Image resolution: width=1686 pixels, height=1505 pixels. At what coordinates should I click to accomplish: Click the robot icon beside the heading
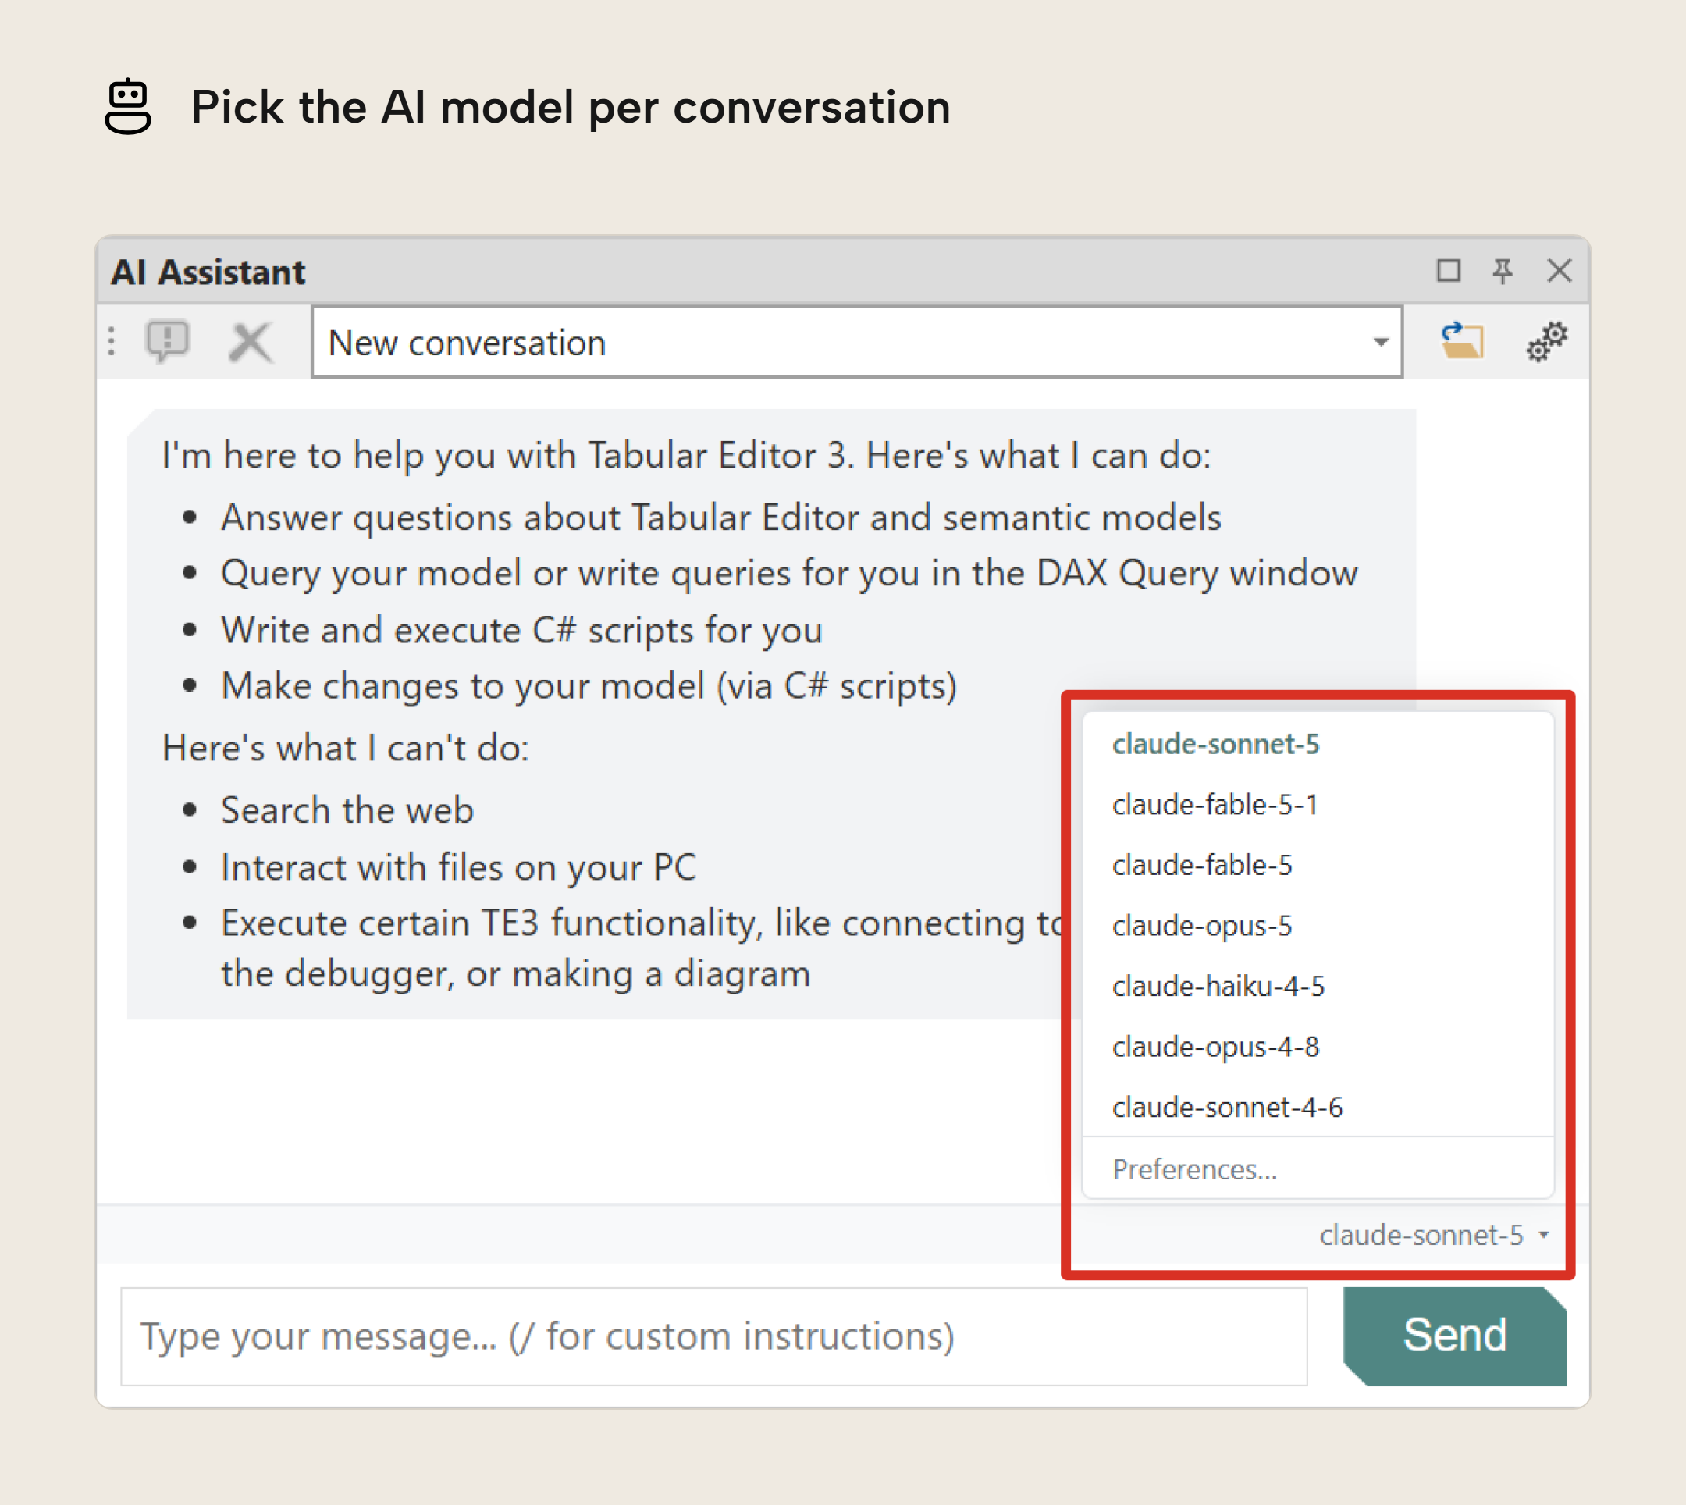(x=128, y=106)
